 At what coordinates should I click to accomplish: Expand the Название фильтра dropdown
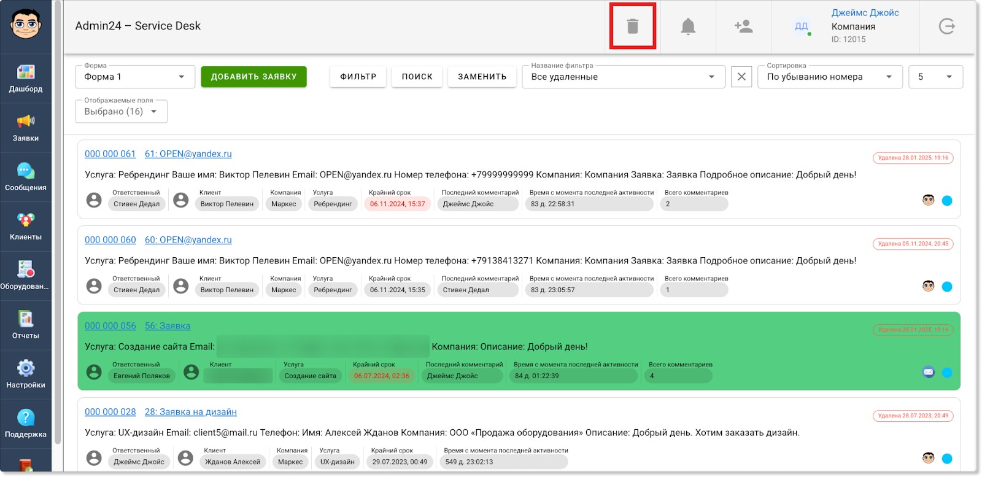[x=623, y=77]
